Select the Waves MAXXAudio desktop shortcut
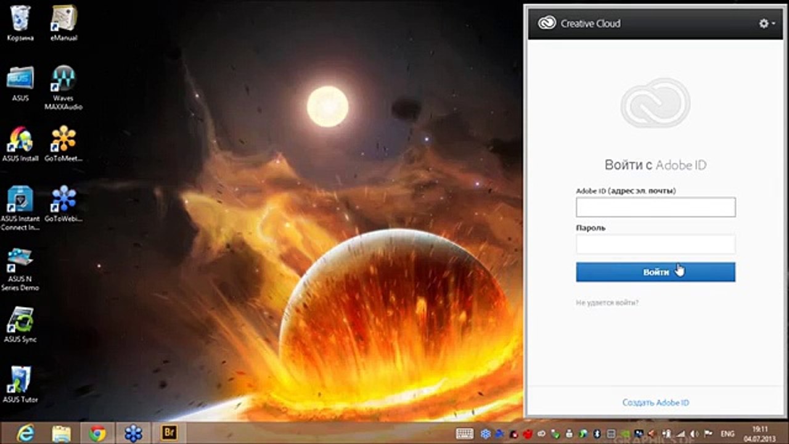The image size is (789, 444). (x=63, y=88)
